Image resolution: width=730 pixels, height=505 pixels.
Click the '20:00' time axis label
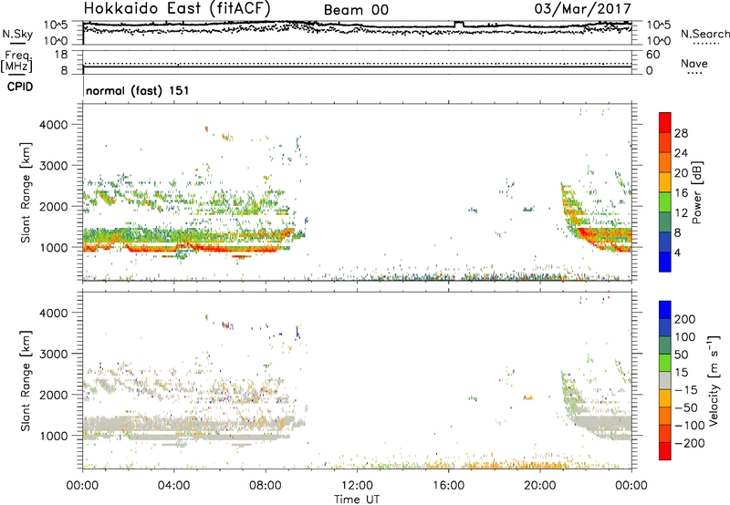540,486
